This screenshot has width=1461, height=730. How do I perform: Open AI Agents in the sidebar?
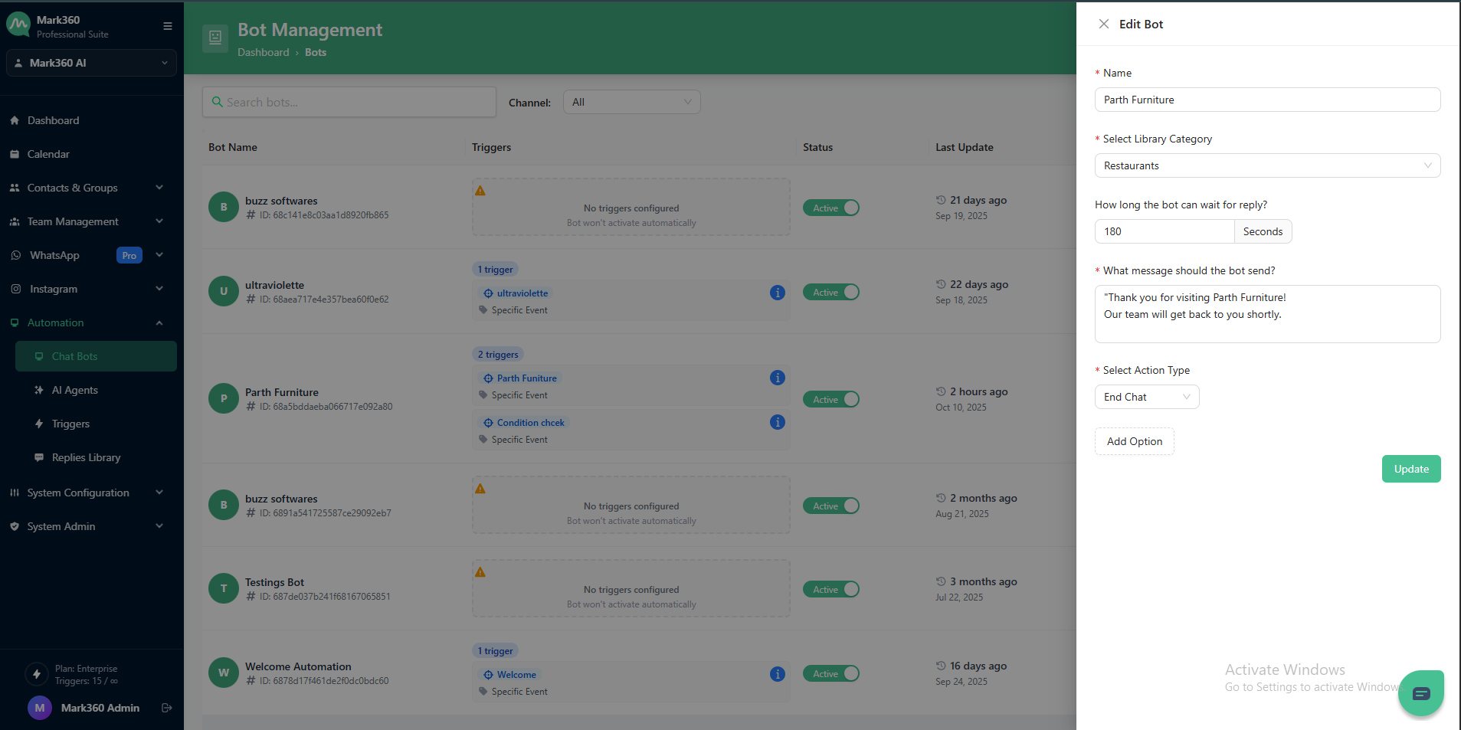tap(75, 390)
